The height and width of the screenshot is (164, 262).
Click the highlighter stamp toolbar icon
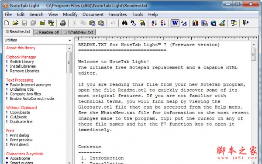pos(222,23)
